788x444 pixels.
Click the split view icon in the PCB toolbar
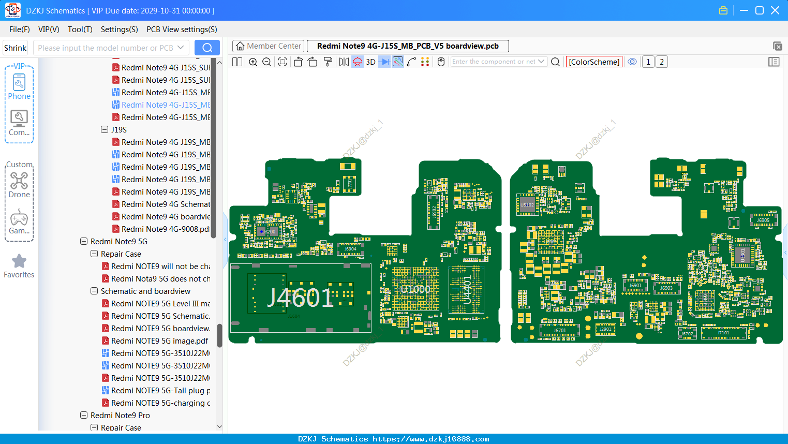[237, 62]
